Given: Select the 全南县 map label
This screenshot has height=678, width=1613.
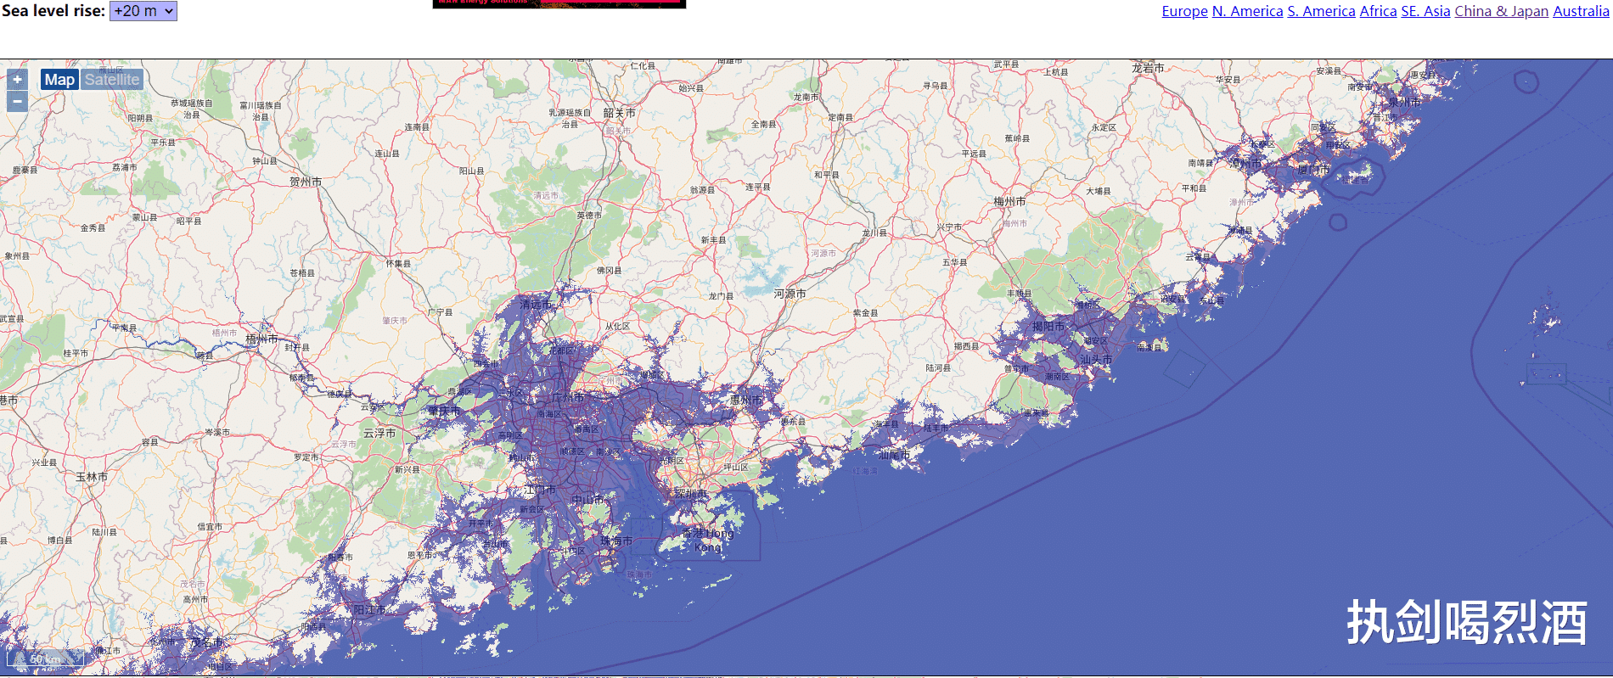Looking at the screenshot, I should point(763,124).
